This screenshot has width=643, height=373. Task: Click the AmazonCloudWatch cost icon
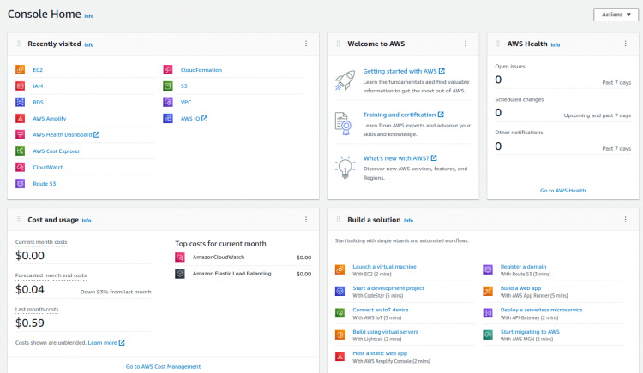point(181,258)
